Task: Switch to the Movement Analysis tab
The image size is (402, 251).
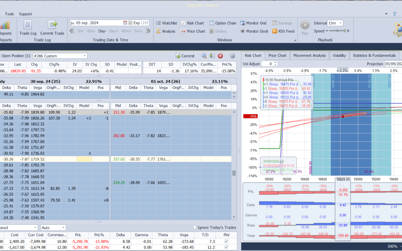Action: point(309,55)
